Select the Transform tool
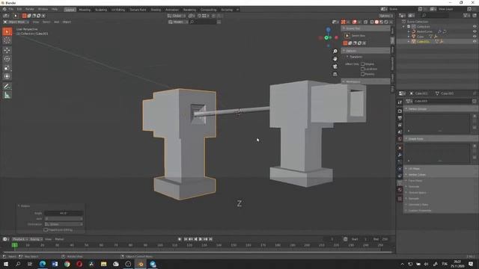 (x=7, y=76)
